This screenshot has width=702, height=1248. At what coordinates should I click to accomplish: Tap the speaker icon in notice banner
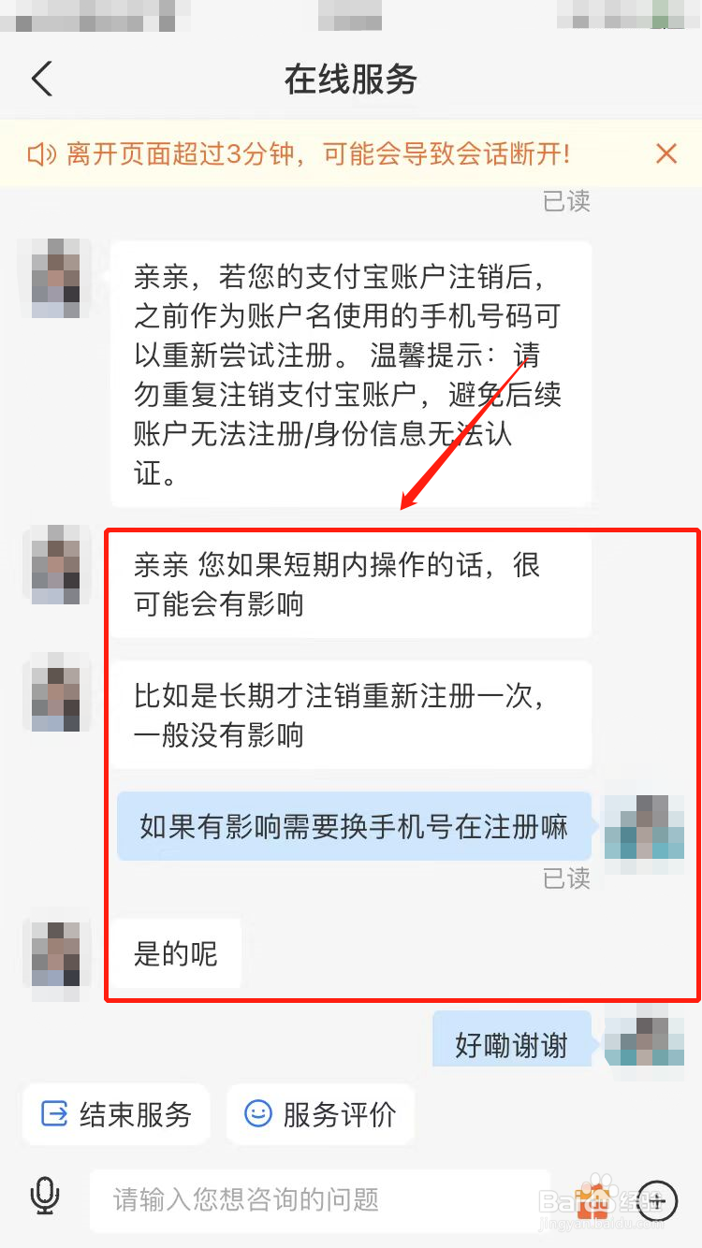click(42, 154)
